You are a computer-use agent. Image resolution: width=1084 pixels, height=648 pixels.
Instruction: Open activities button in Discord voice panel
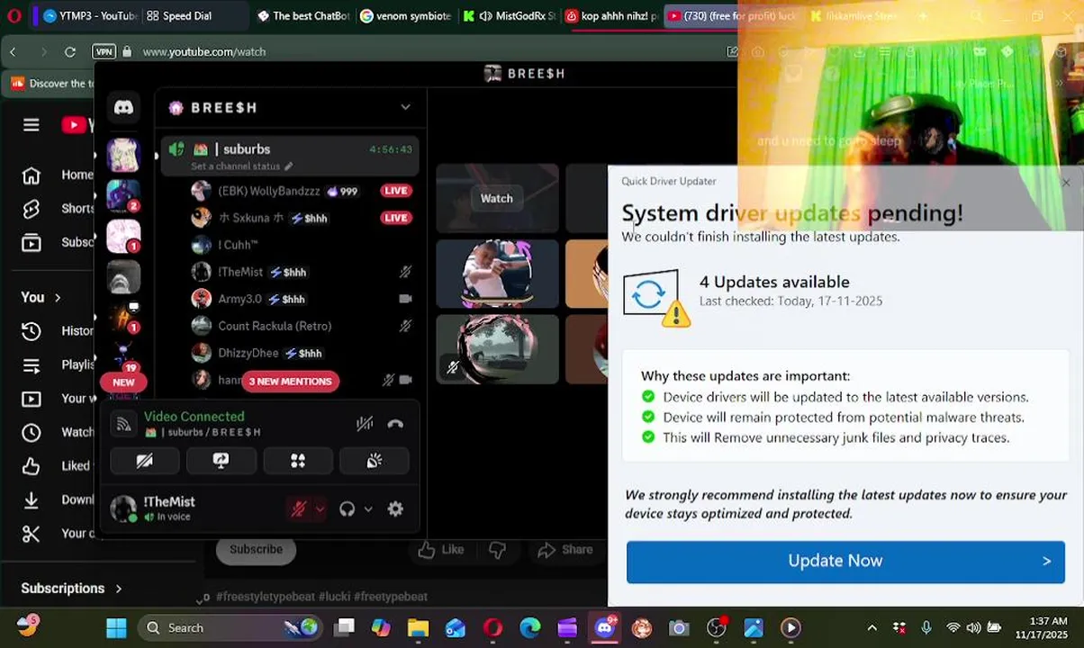tap(297, 461)
